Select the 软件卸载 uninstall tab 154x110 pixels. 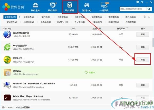pyautogui.click(x=70, y=7)
